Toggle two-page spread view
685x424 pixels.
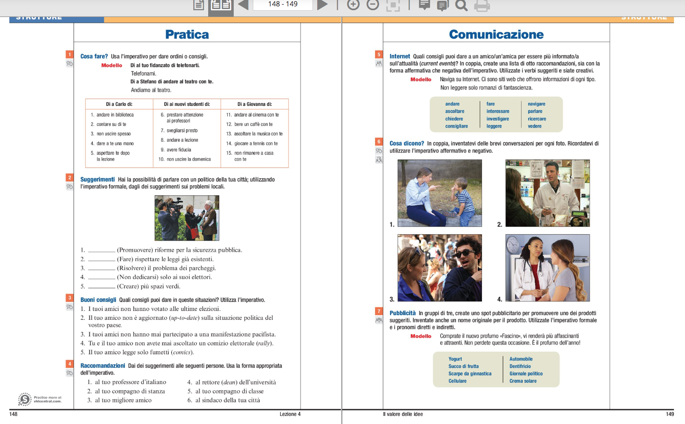click(x=221, y=6)
